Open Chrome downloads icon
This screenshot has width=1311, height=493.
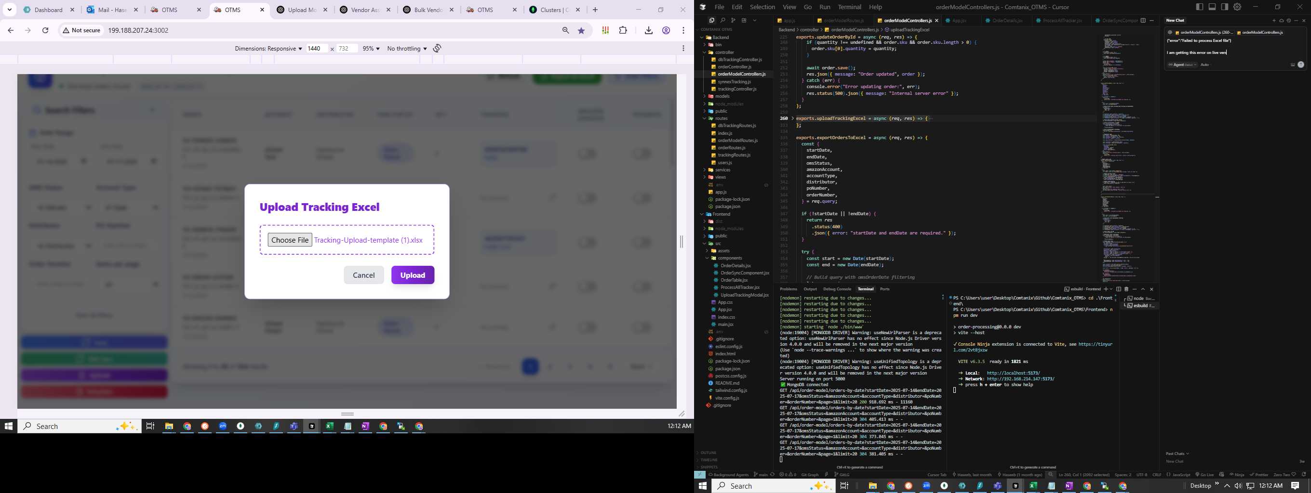(x=648, y=30)
